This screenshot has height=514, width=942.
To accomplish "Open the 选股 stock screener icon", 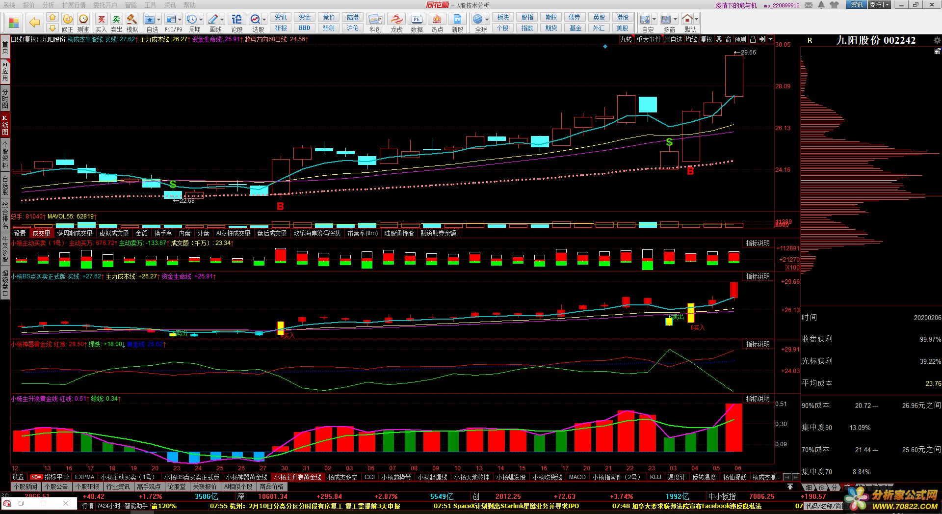I will point(255,19).
